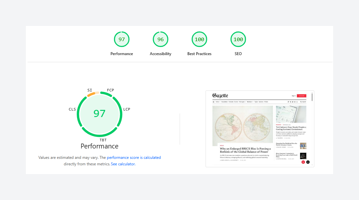Open the "performance score is calculated" link

(134, 158)
